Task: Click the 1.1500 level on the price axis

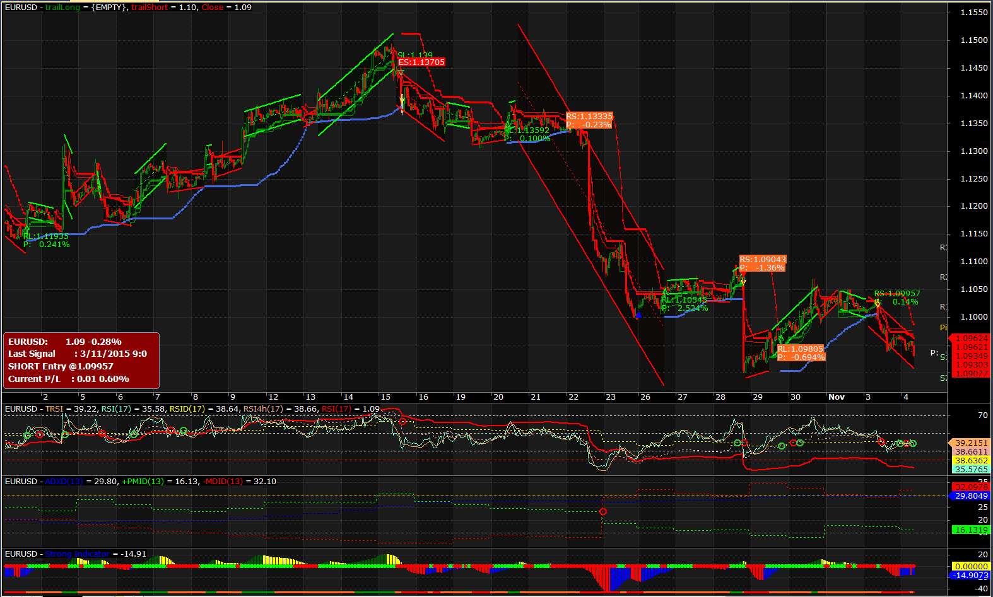Action: pos(974,40)
